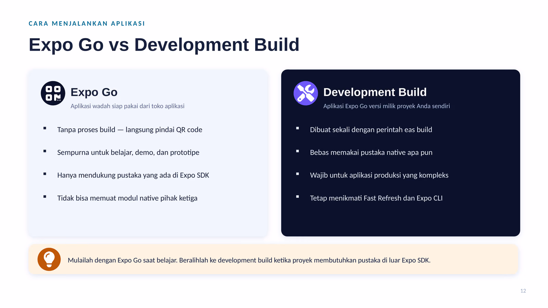Click the slide number 12
Screen dimensions: 548x308
point(523,291)
